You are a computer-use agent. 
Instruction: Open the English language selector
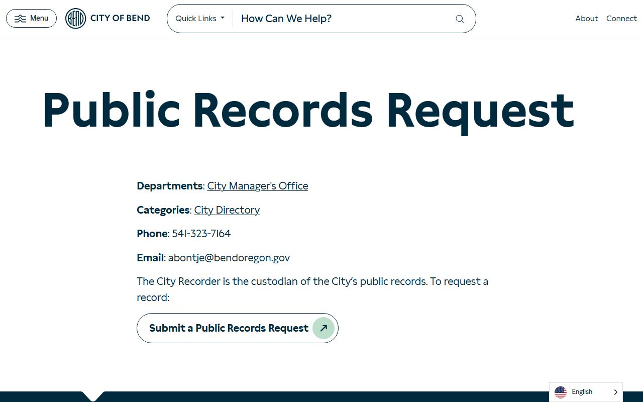(x=586, y=392)
